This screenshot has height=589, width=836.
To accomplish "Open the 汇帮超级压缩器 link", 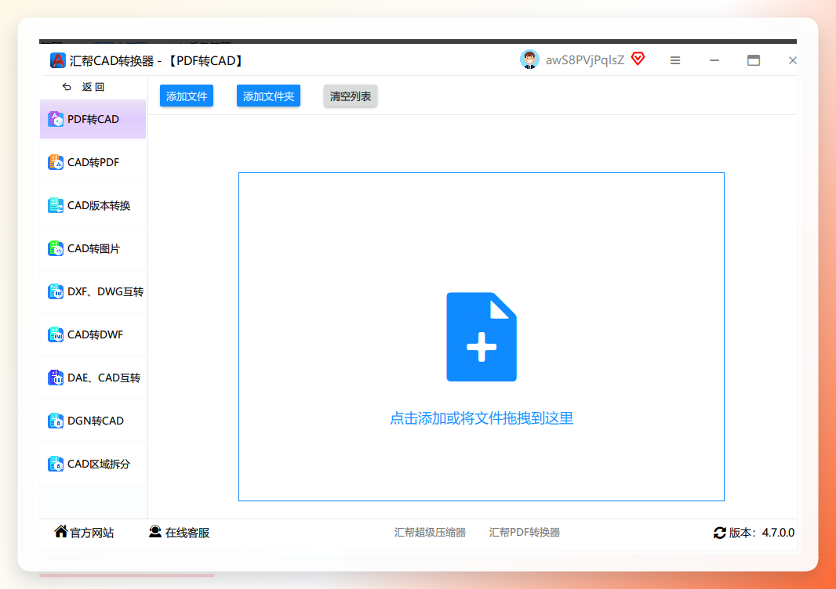I will click(430, 533).
